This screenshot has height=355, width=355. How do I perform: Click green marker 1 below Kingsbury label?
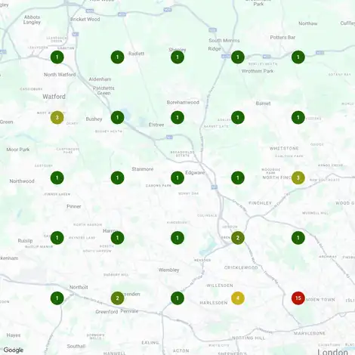pyautogui.click(x=177, y=238)
